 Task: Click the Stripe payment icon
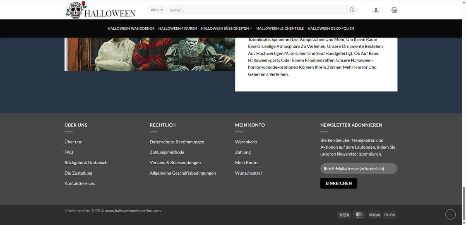coord(375,215)
